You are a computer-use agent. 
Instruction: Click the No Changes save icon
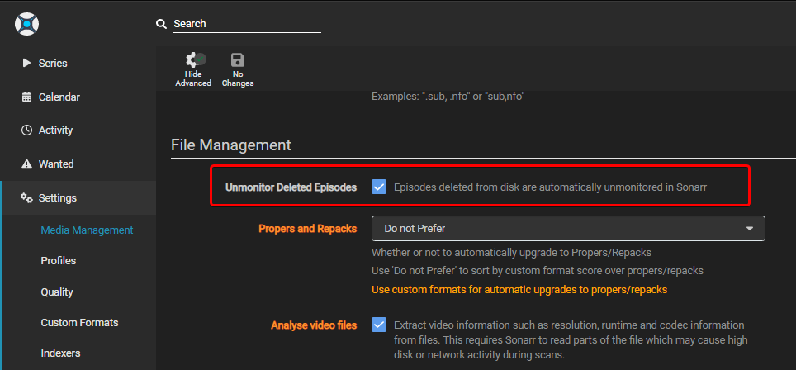(x=238, y=60)
